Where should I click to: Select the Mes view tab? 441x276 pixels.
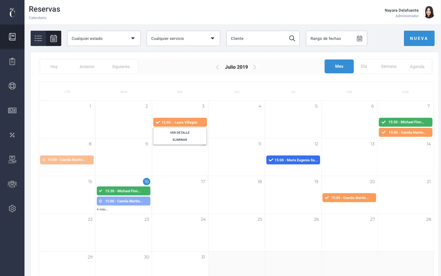(x=339, y=66)
